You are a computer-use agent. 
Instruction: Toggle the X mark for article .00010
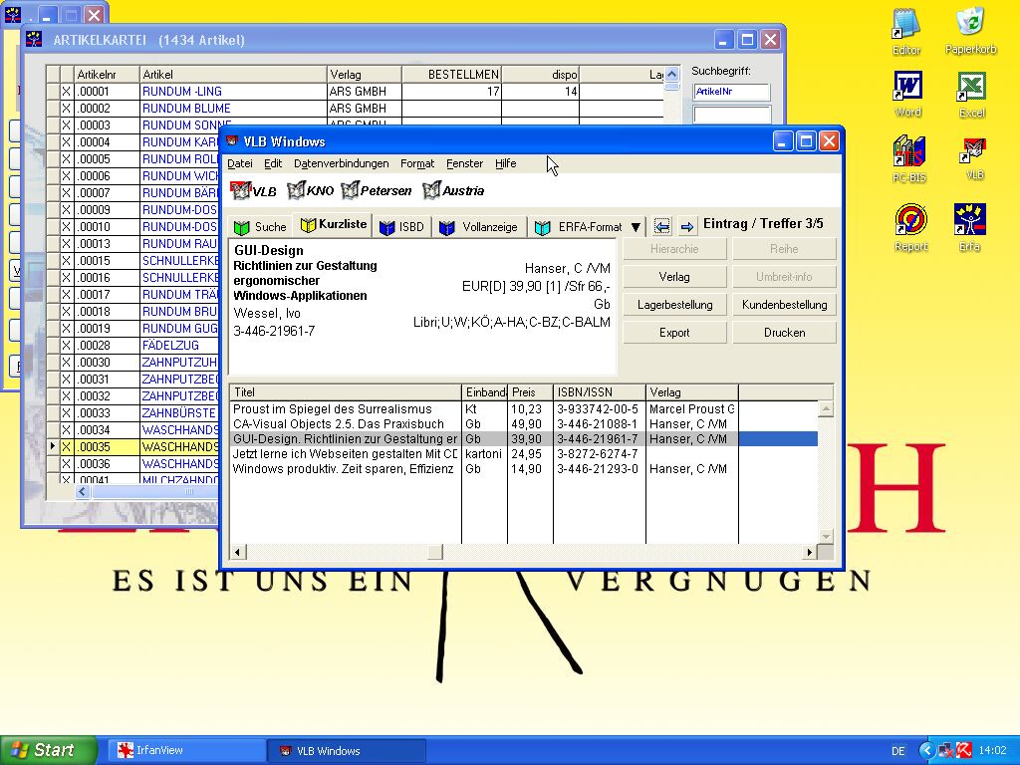tap(66, 226)
